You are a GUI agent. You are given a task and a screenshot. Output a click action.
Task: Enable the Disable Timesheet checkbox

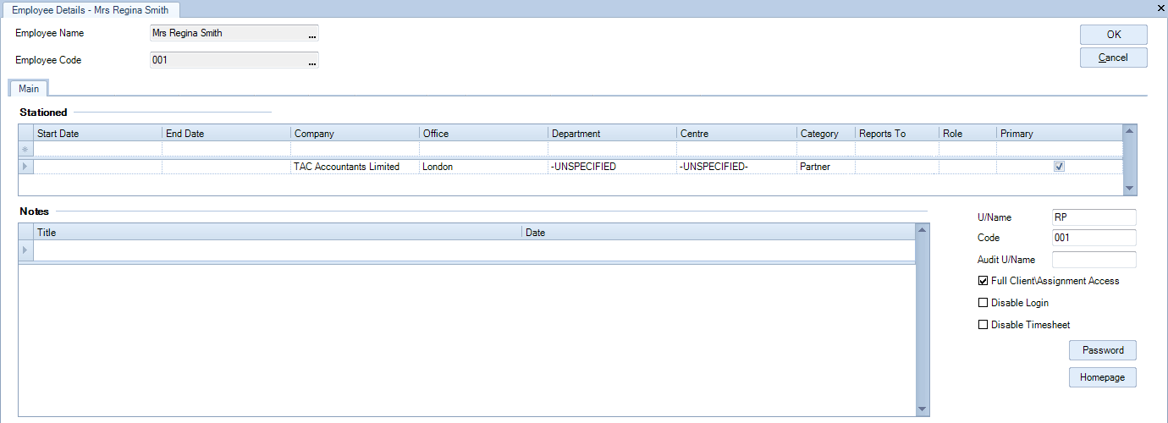(983, 325)
